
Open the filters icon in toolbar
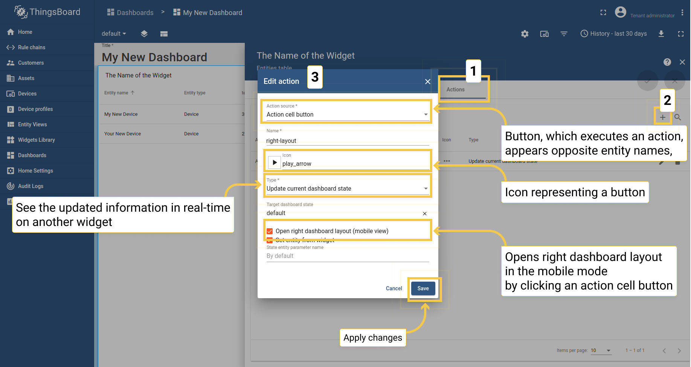click(564, 34)
